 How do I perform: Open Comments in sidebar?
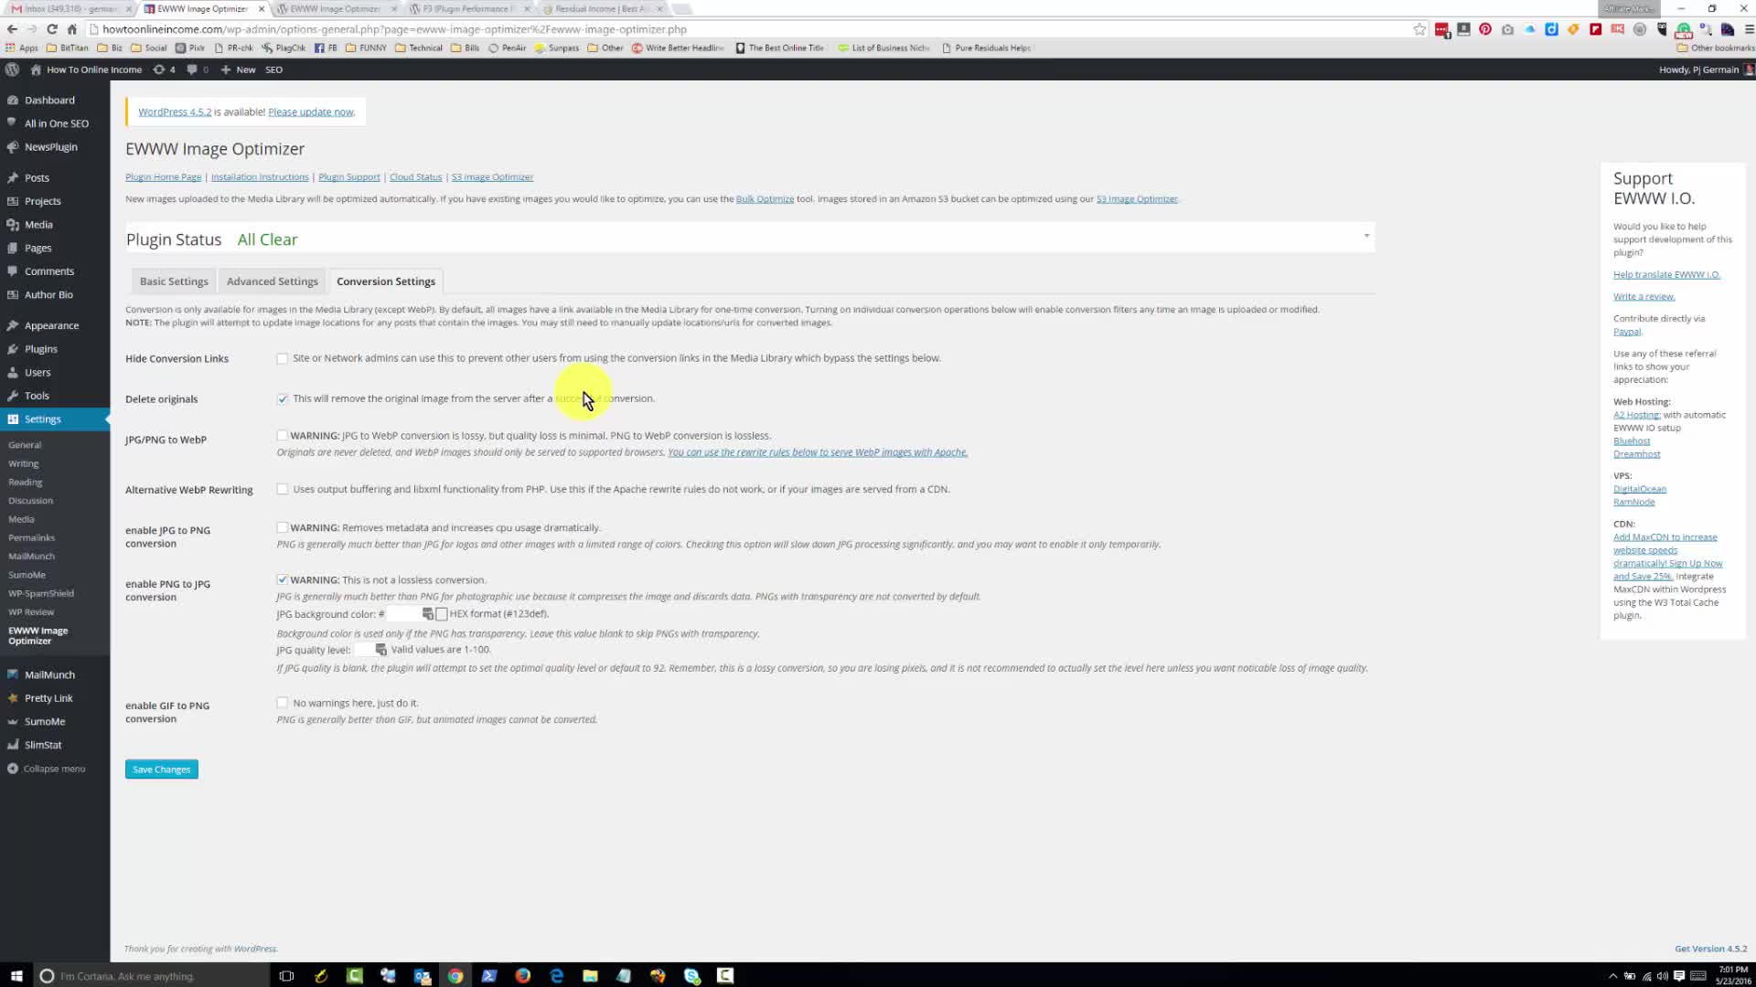coord(48,271)
